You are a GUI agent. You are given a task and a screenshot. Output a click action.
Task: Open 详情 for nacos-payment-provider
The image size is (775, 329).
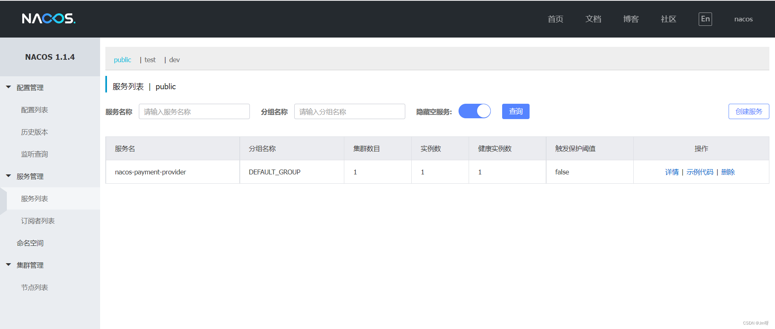pos(672,172)
